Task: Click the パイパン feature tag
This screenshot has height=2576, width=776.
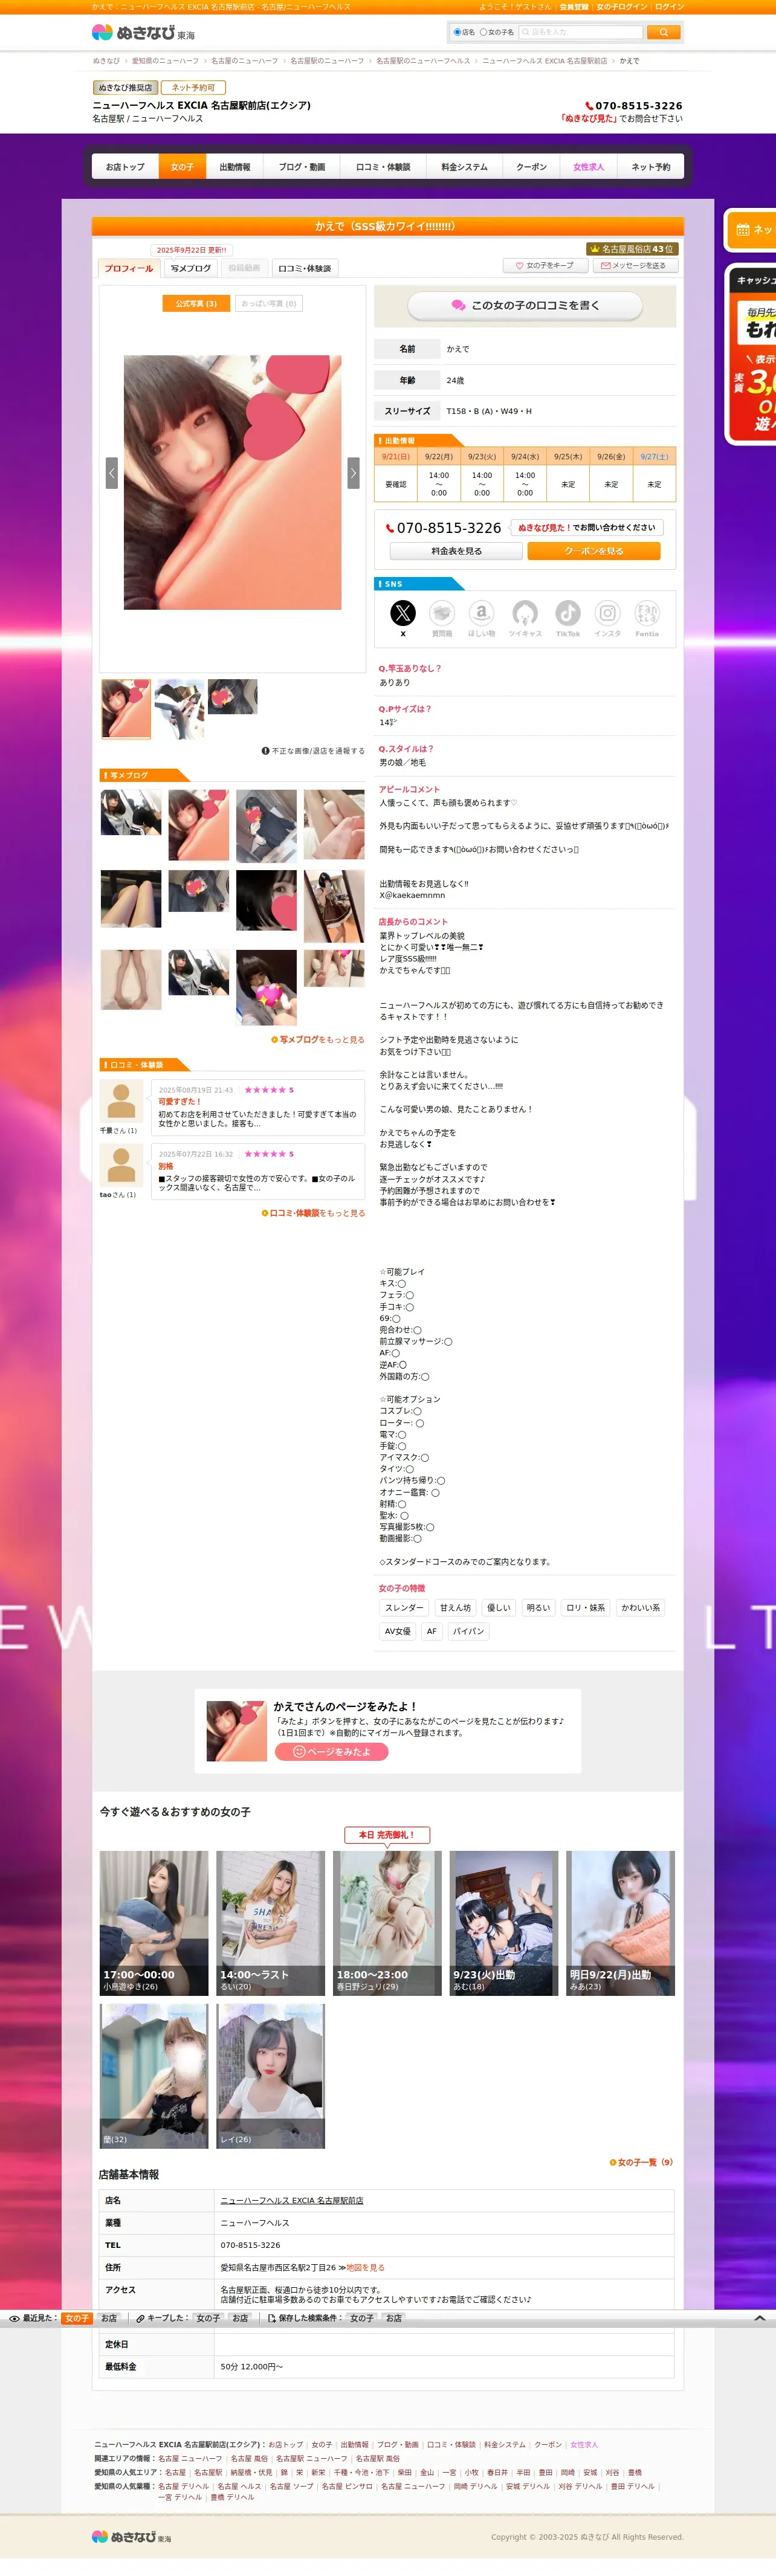Action: pyautogui.click(x=468, y=1631)
